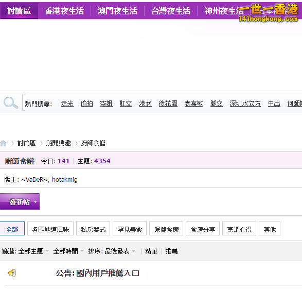Screen dimensions: 302x290
Task: Select the 各國地道風味 category tab
Action: (50, 229)
